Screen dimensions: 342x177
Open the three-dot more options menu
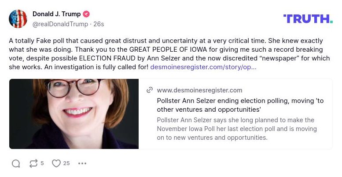82,163
